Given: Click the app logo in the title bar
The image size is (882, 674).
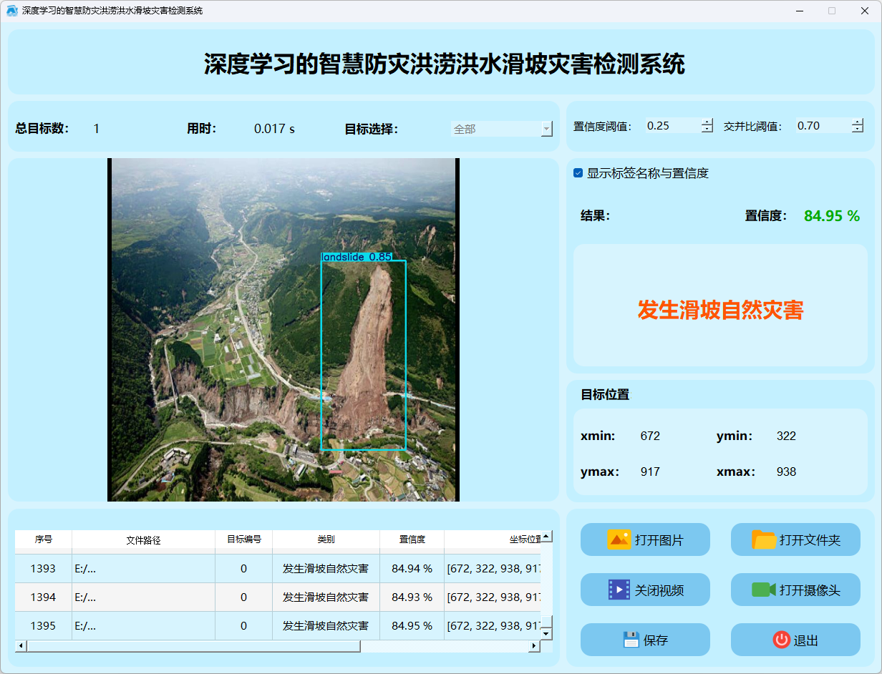Looking at the screenshot, I should click(x=11, y=11).
